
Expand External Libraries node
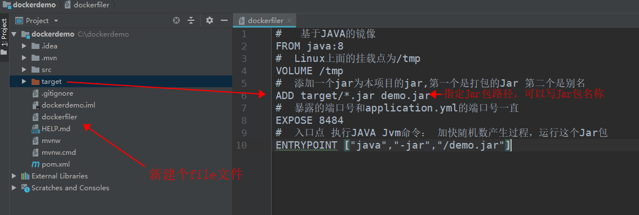pyautogui.click(x=14, y=176)
